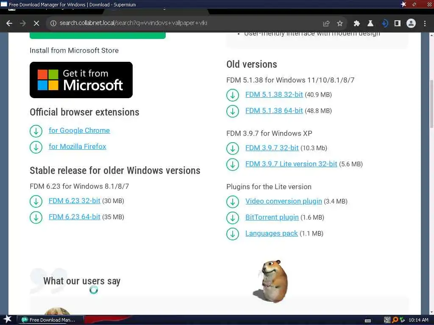Share this page icon

click(x=326, y=24)
